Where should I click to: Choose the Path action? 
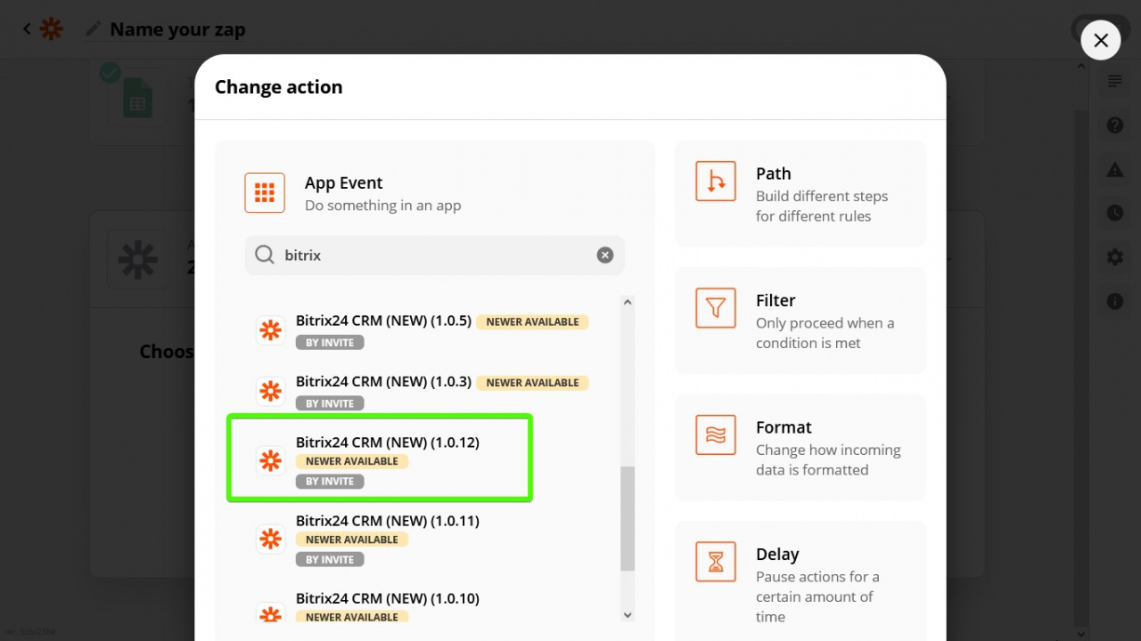pos(800,193)
